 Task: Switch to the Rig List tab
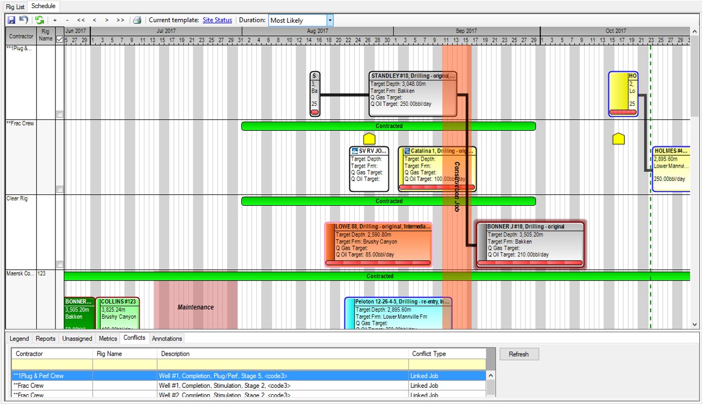click(15, 7)
